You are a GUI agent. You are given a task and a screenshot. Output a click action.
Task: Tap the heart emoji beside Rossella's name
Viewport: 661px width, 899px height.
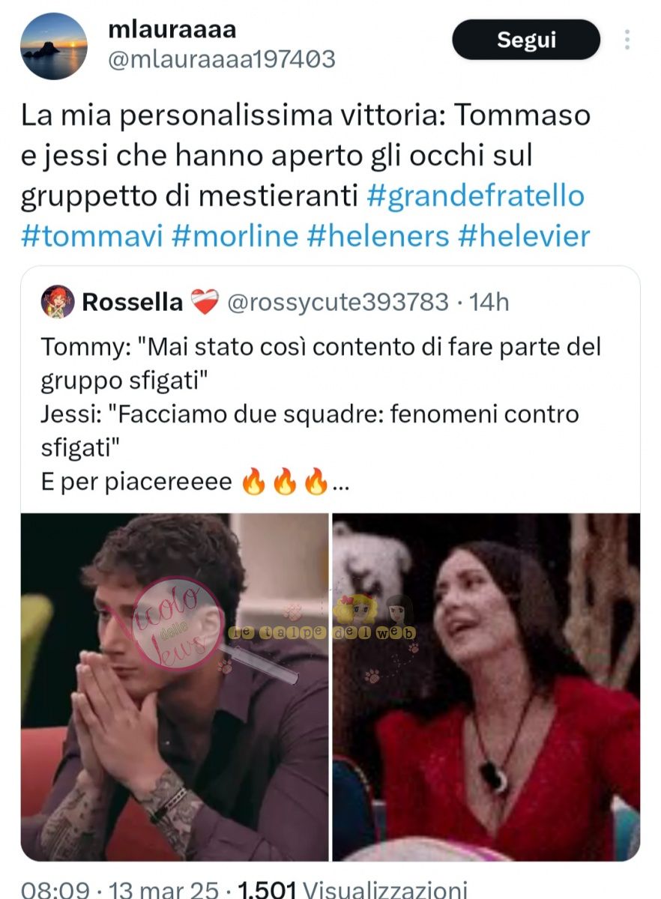(203, 303)
